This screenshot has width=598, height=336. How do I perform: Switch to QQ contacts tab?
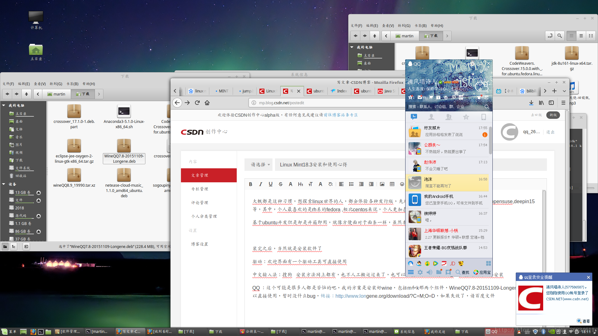click(x=431, y=117)
